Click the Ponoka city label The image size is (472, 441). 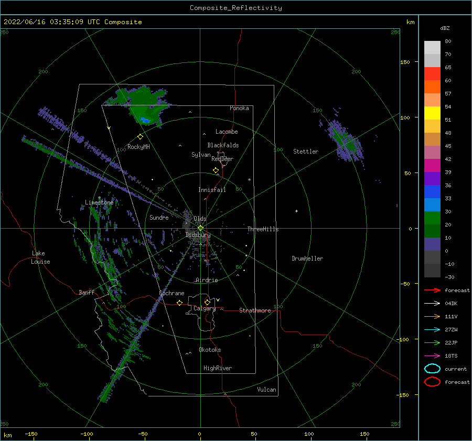(239, 108)
